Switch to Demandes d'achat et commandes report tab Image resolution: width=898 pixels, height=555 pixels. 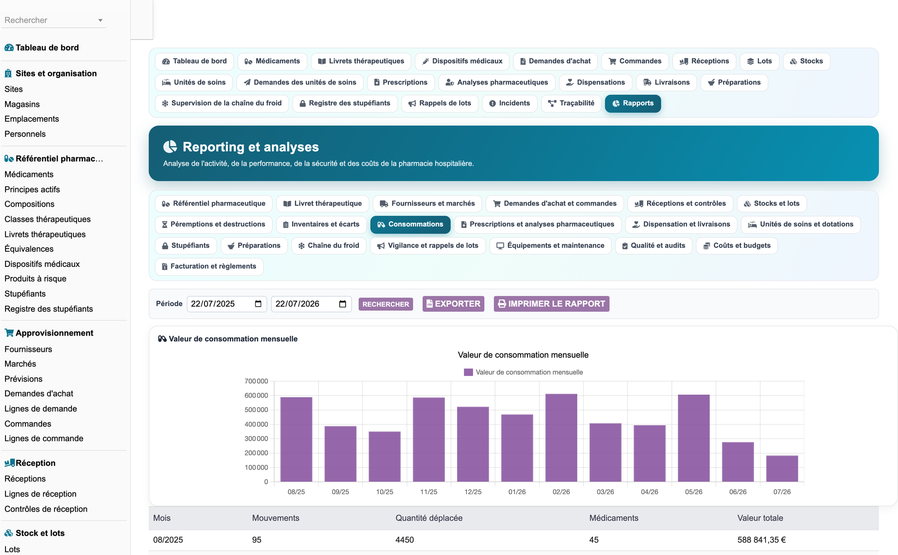click(555, 204)
